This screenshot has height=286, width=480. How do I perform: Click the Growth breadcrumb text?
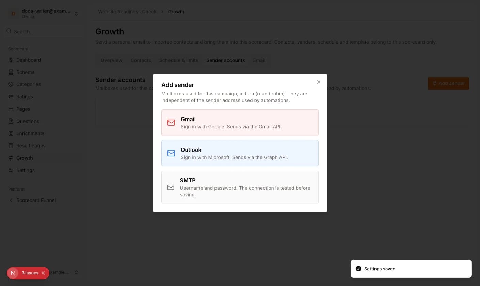pyautogui.click(x=176, y=12)
